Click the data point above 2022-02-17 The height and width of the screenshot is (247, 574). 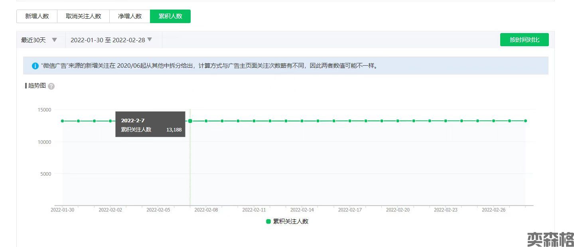pos(350,121)
